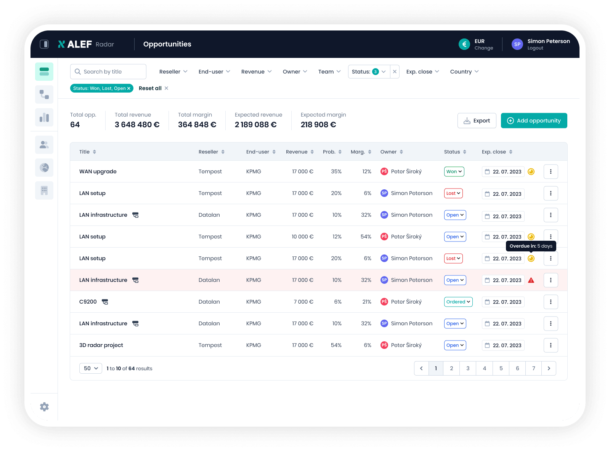
Task: Click the Search by title field
Action: (108, 72)
